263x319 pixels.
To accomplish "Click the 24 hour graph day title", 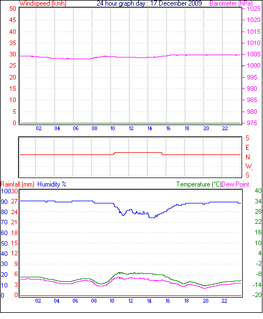I will pyautogui.click(x=149, y=3).
